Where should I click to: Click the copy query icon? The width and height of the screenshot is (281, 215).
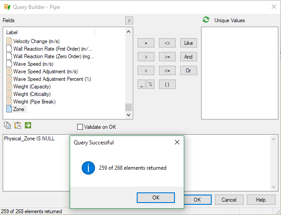coord(8,125)
